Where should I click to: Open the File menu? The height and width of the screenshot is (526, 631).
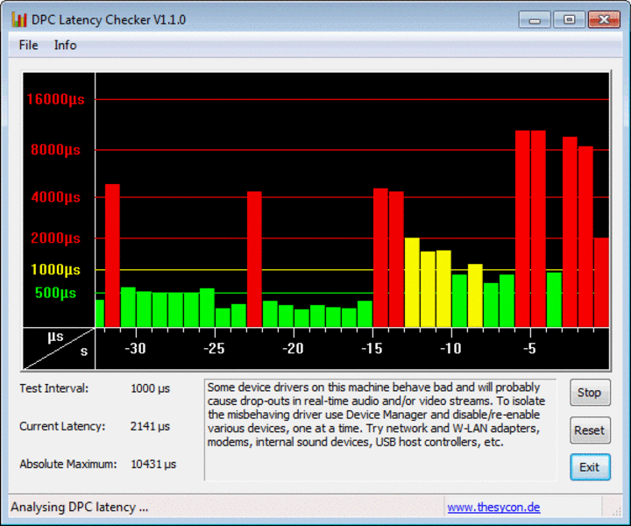tap(28, 45)
